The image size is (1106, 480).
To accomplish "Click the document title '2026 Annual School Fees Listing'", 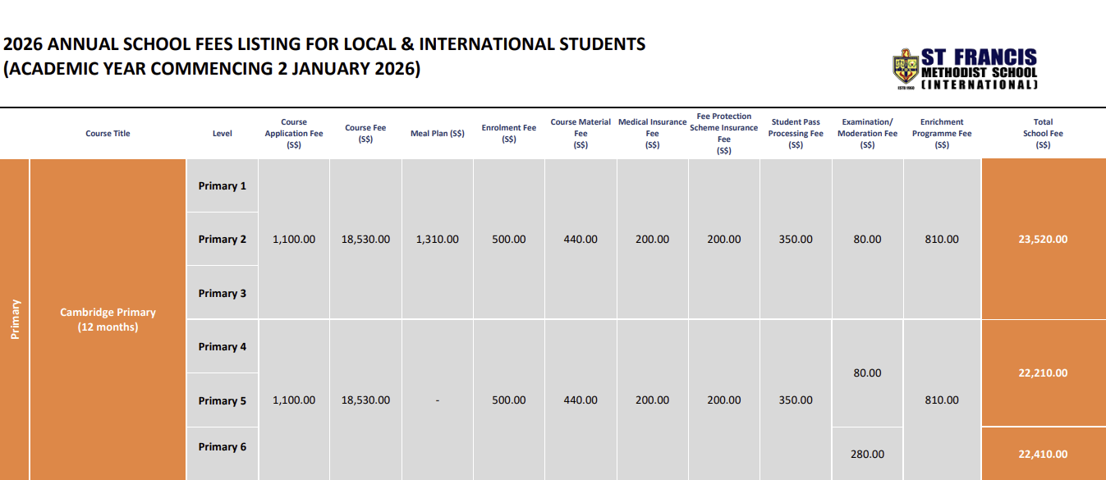I will tap(324, 44).
